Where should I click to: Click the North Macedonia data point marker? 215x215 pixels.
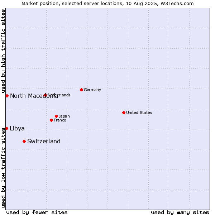tap(7, 96)
